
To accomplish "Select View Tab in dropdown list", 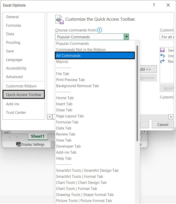I will tap(95, 140).
